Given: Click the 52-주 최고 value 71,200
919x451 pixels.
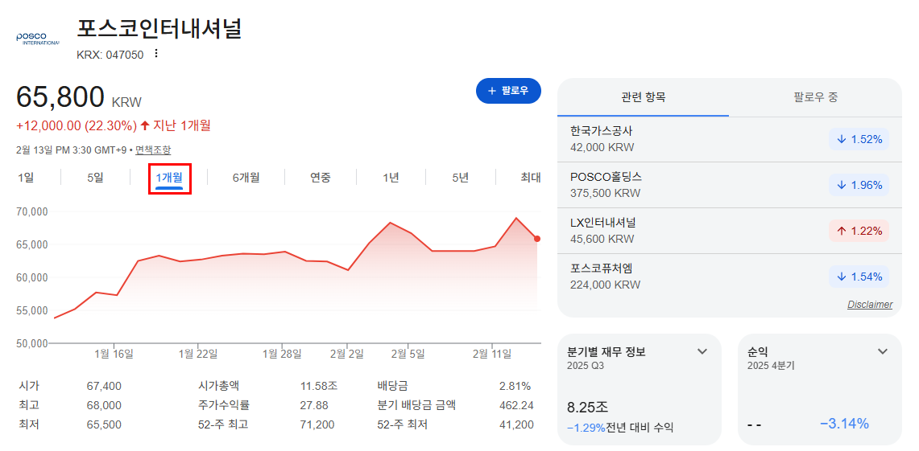Looking at the screenshot, I should [317, 424].
